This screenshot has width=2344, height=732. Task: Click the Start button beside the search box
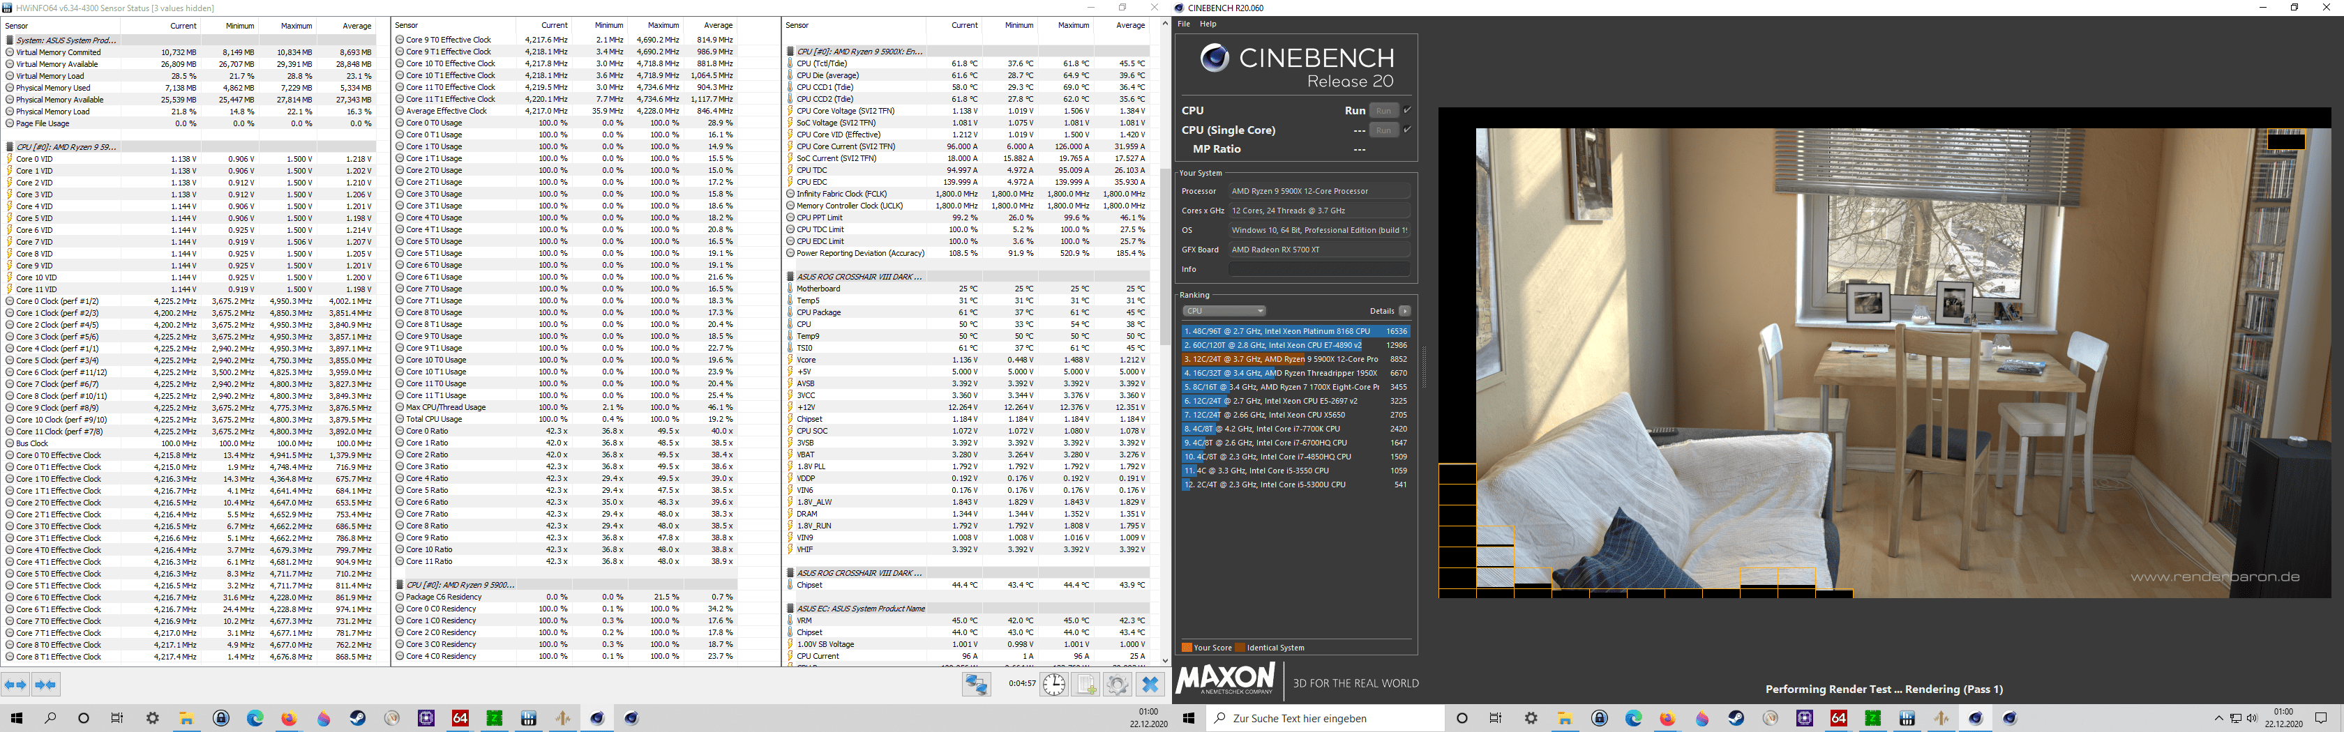1188,718
